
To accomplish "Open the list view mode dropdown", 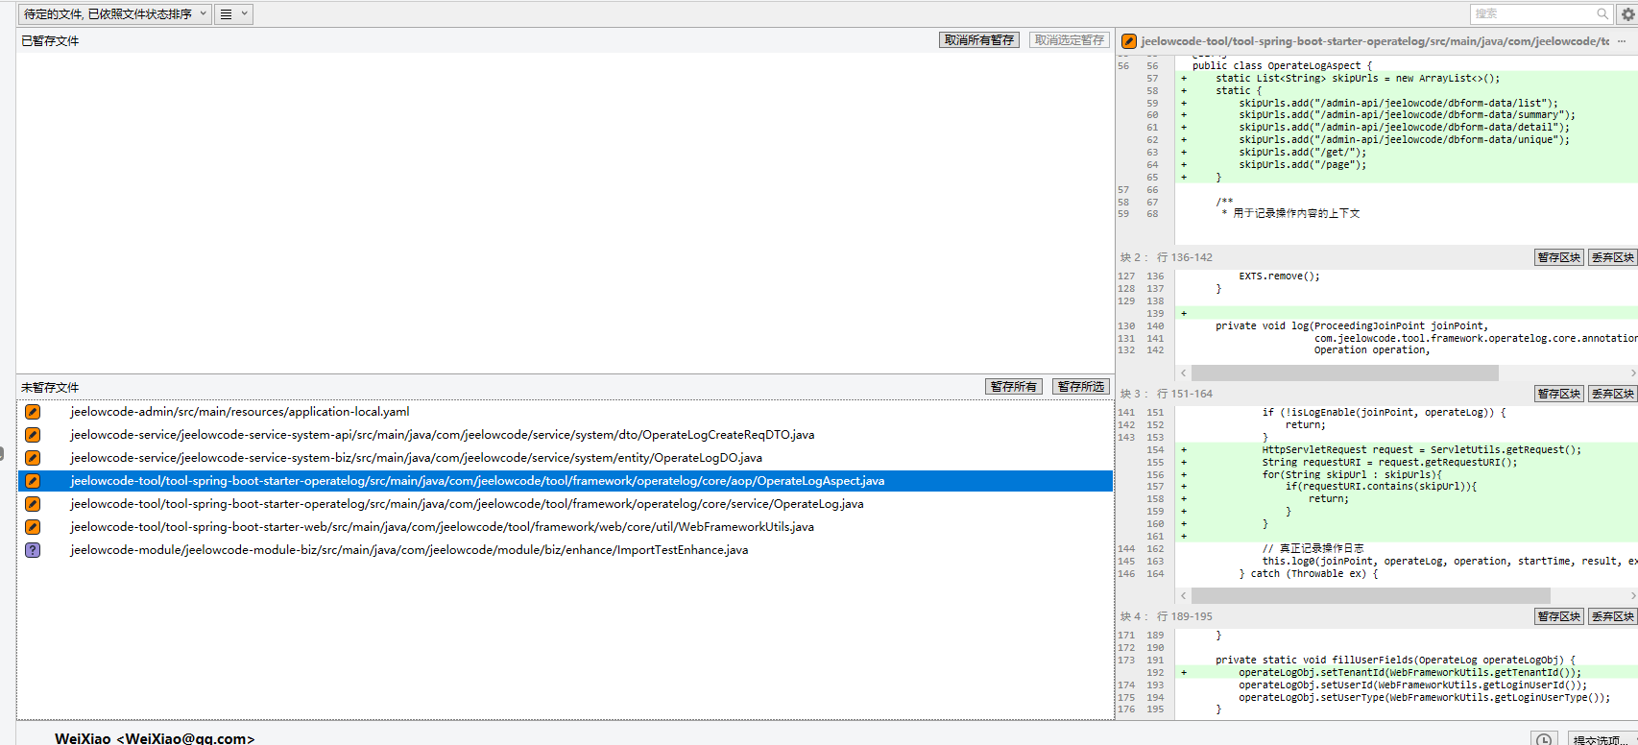I will tap(233, 14).
